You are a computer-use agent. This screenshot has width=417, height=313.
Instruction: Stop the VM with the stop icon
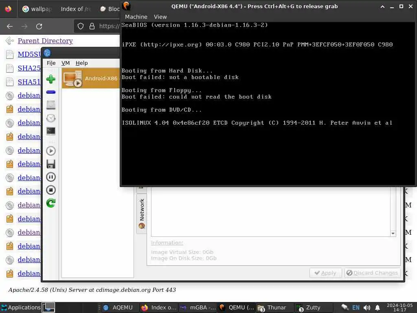(x=51, y=190)
